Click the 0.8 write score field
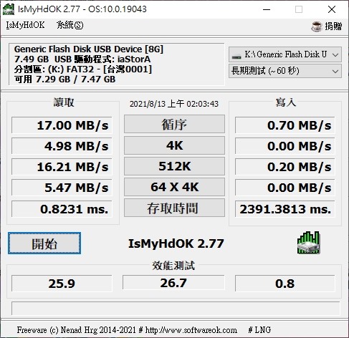 285,284
